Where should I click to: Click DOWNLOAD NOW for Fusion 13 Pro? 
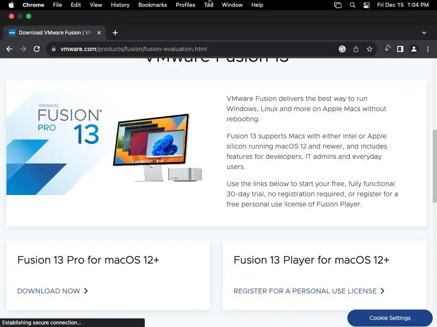49,291
